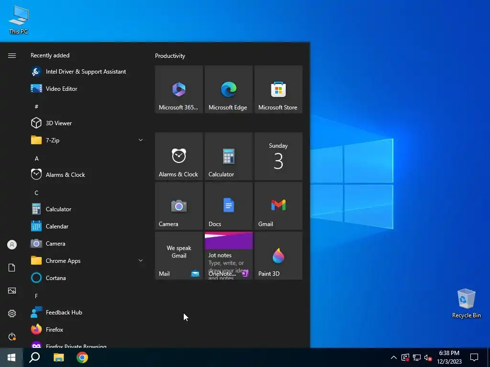This screenshot has width=490, height=367.
Task: Click the Microsoft 365 tile
Action: 179,89
